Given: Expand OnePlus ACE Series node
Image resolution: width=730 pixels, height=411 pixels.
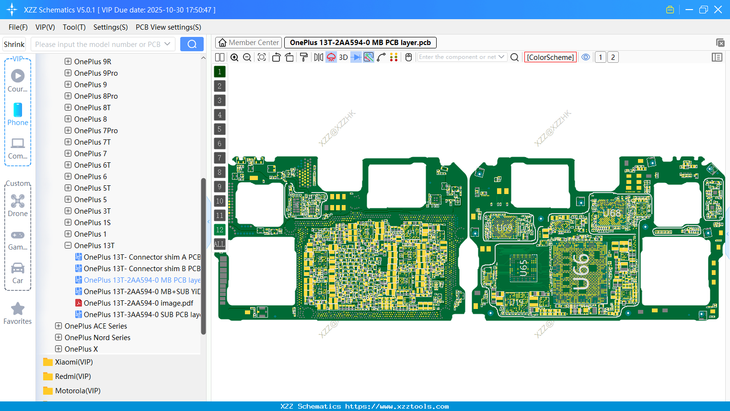Looking at the screenshot, I should [x=58, y=326].
